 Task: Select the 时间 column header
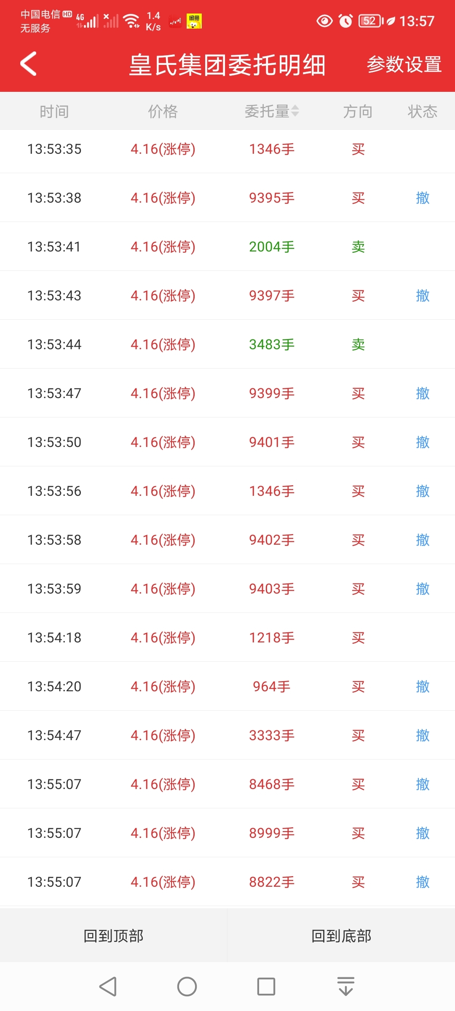coord(54,111)
